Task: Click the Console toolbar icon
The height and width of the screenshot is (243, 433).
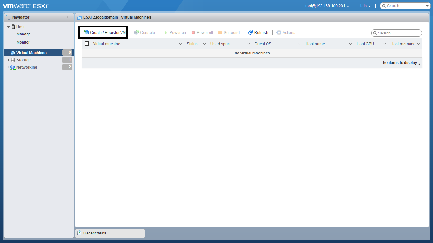Action: pos(136,33)
